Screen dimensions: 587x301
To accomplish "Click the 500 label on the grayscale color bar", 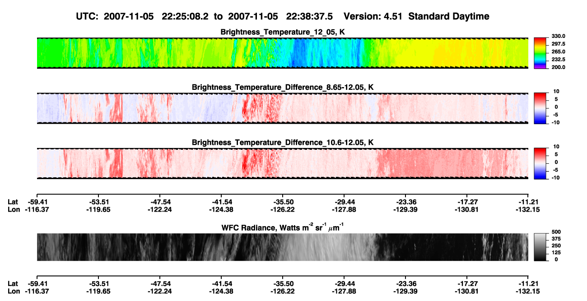I will point(556,233).
